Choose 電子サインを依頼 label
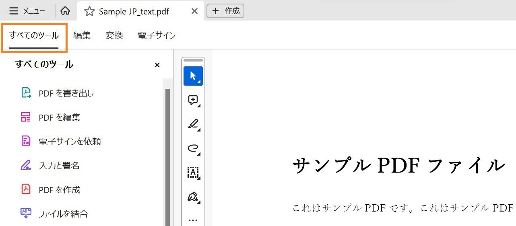 [x=70, y=142]
